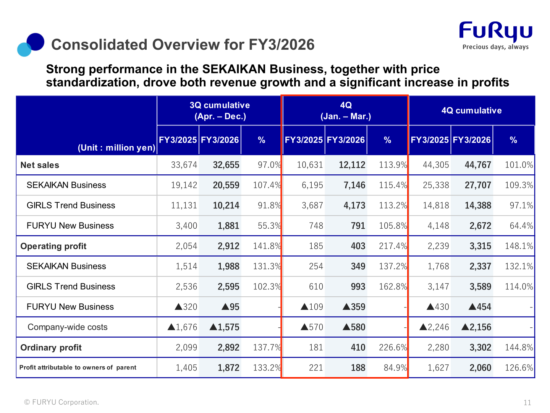550x413 pixels.
Task: Select the 'Net sales' row label
Action: pyautogui.click(x=40, y=165)
